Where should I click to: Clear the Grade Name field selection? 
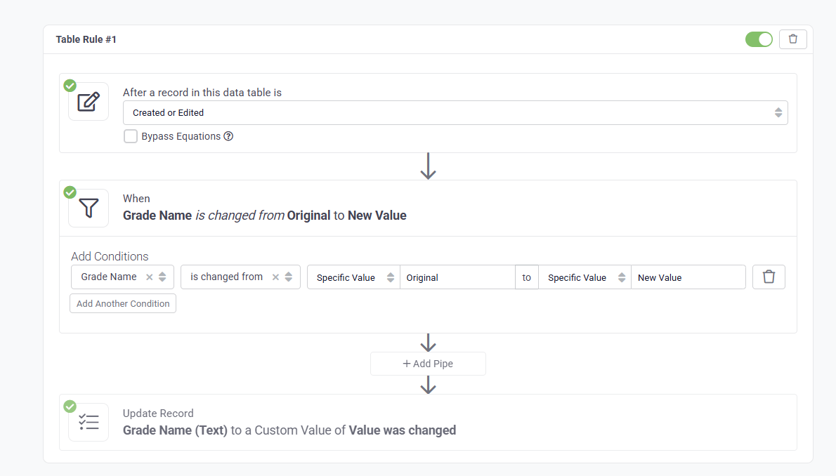149,277
